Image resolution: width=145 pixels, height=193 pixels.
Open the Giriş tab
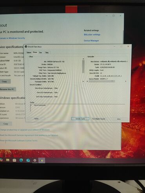point(47,53)
